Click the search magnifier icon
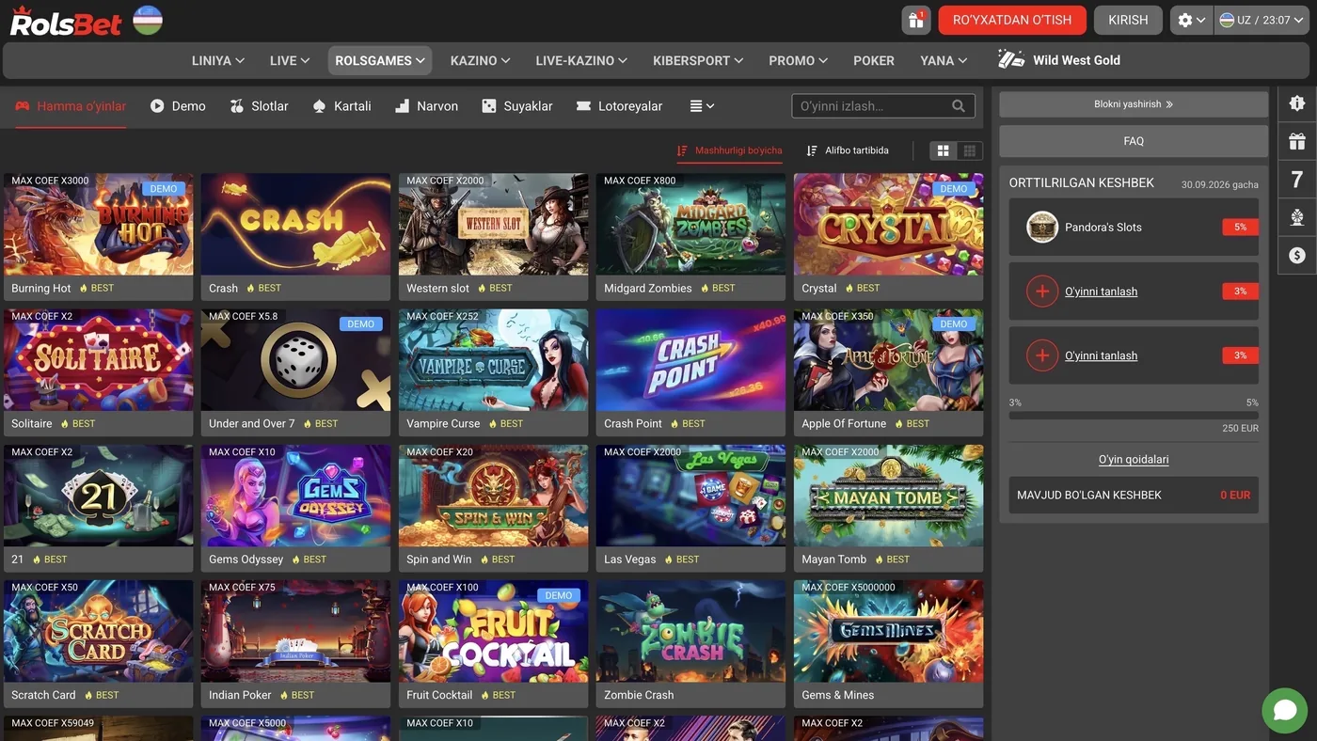The height and width of the screenshot is (741, 1317). tap(959, 106)
